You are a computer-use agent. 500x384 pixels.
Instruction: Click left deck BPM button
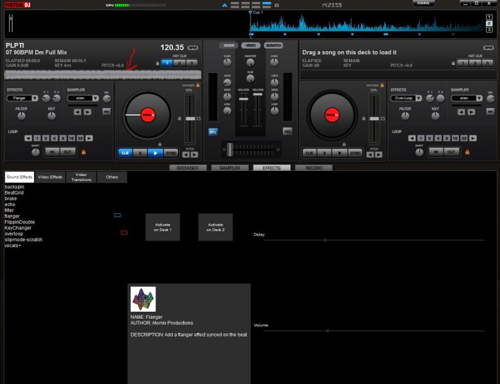click(x=193, y=48)
